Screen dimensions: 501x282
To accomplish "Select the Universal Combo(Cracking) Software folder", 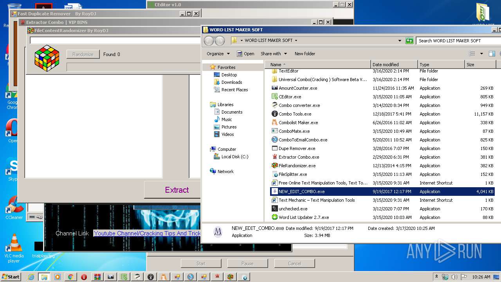I will pyautogui.click(x=382, y=80).
